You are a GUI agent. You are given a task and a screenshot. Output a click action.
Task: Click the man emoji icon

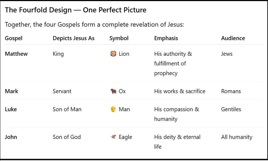(x=113, y=109)
